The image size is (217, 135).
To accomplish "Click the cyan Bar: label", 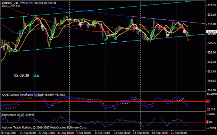I will (37, 75).
